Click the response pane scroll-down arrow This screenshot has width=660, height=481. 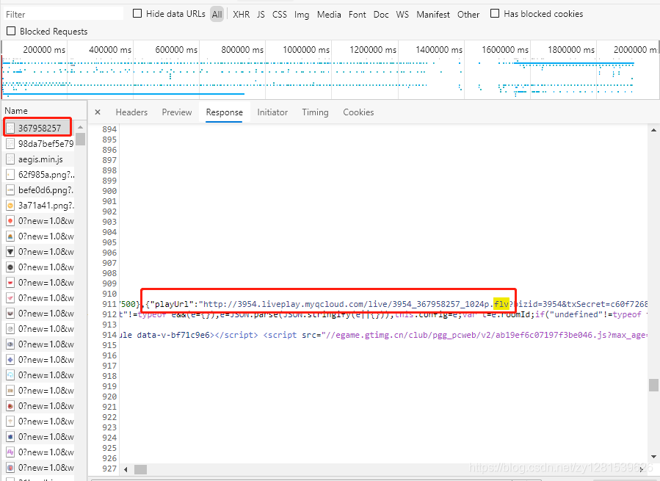click(x=653, y=457)
